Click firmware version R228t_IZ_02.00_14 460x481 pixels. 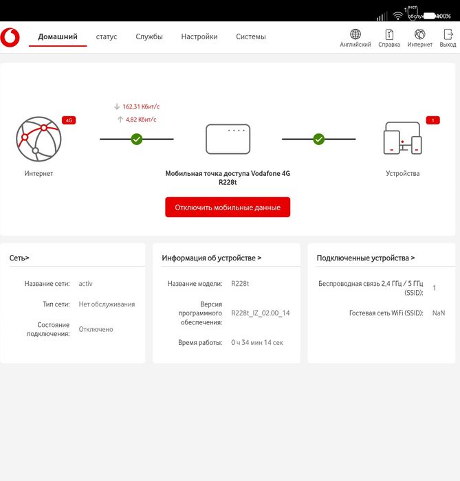tap(260, 313)
